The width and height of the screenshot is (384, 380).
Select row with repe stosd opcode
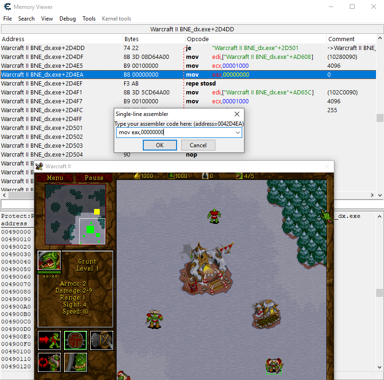tap(188, 84)
